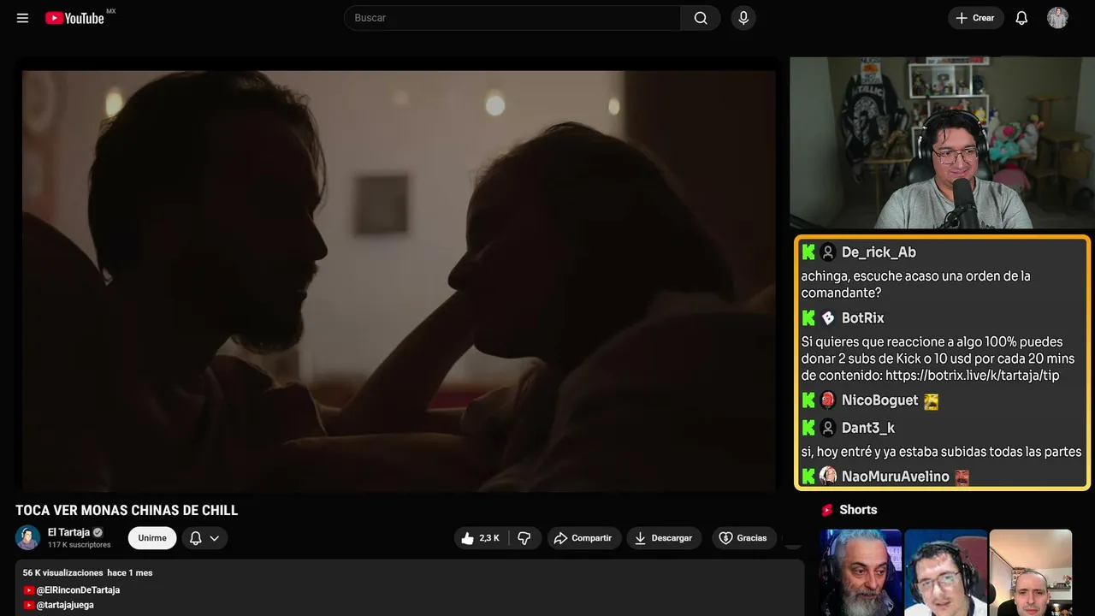Click the 'hoy entré y ya estaba' chat message

941,452
